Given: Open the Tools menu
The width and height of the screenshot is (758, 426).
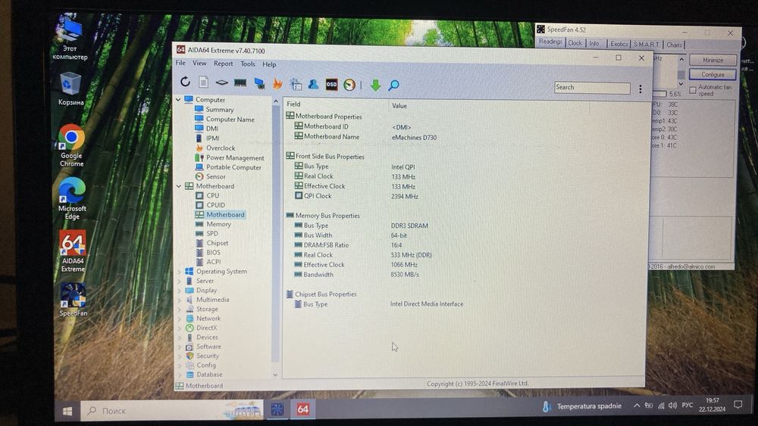Looking at the screenshot, I should point(248,64).
